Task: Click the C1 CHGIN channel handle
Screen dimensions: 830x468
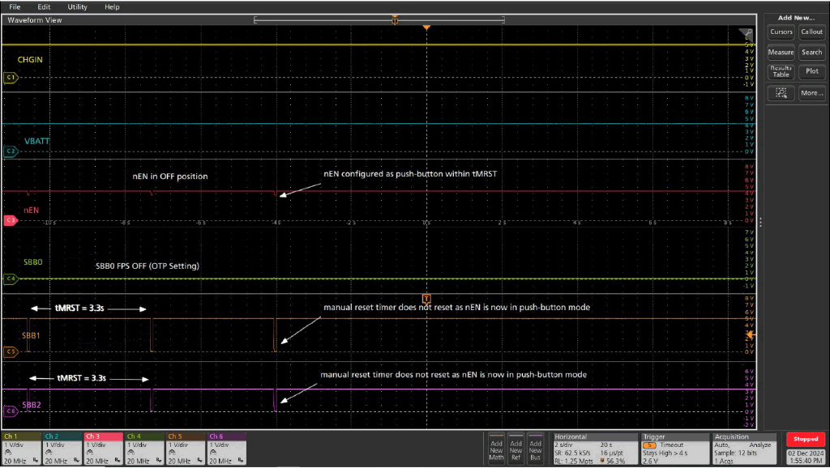Action: (11, 78)
